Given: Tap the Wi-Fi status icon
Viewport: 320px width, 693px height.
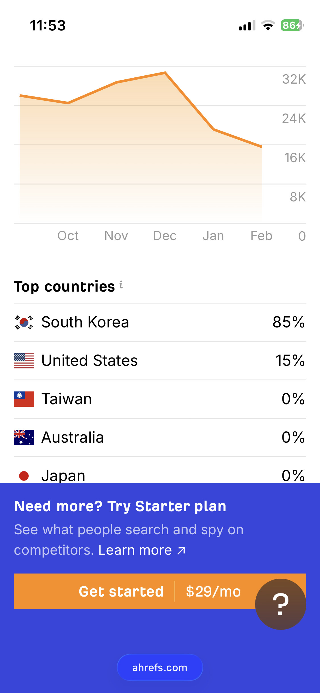Looking at the screenshot, I should pyautogui.click(x=268, y=25).
